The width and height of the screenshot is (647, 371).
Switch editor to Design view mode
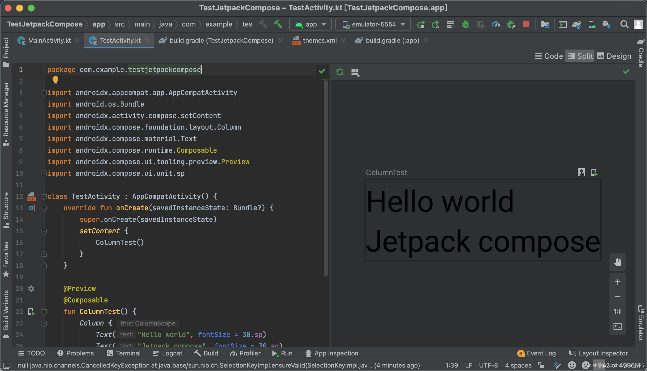[614, 56]
